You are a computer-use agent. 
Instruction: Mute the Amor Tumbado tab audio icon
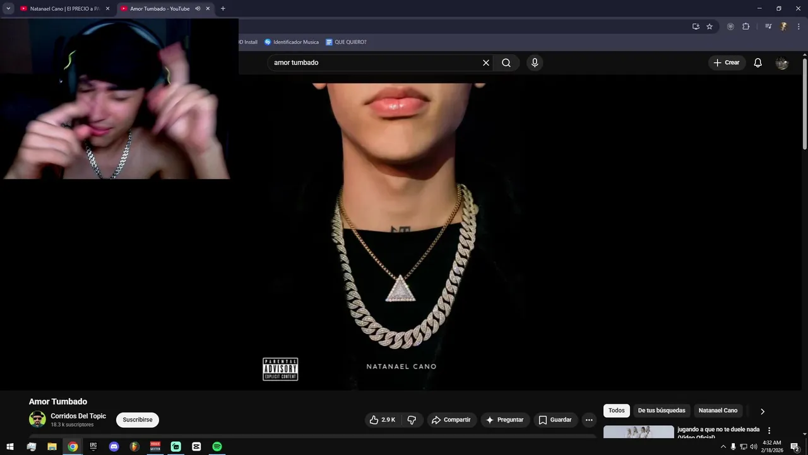[198, 9]
